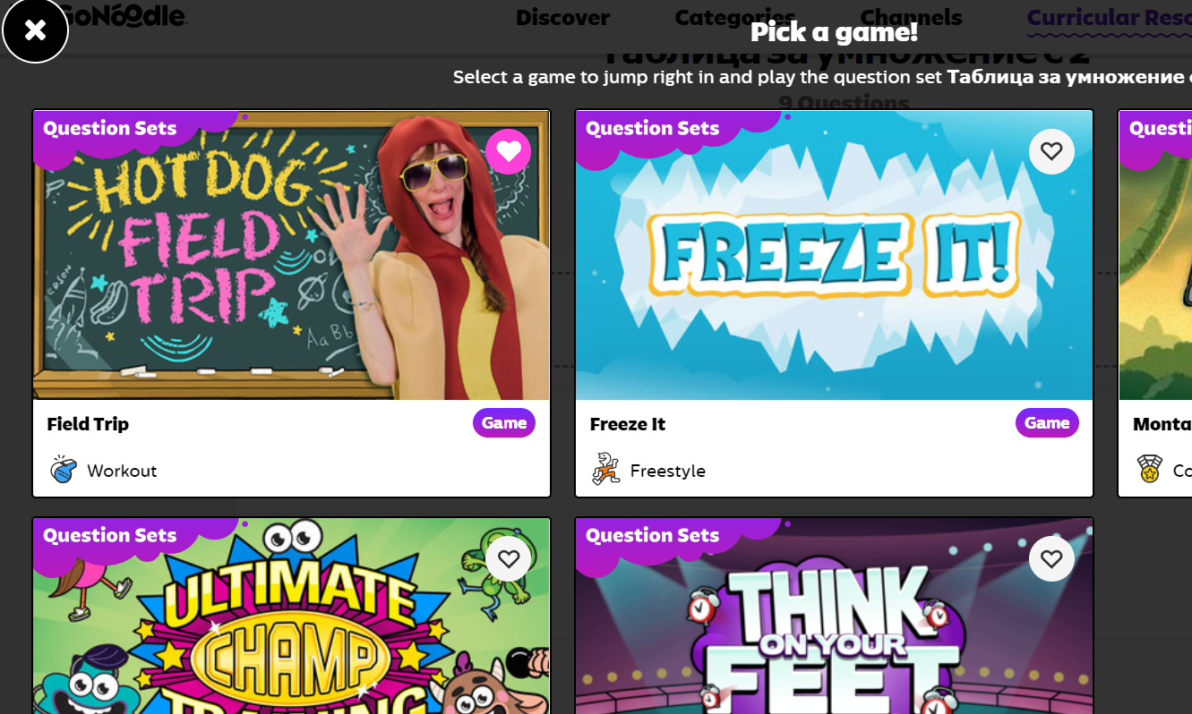Open Think On Your Feet thumbnail
Image resolution: width=1192 pixels, height=714 pixels.
(x=834, y=616)
